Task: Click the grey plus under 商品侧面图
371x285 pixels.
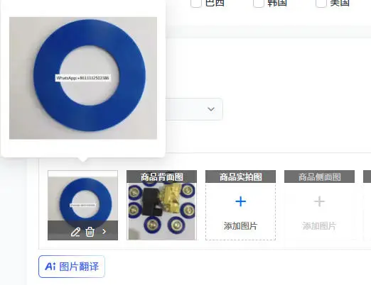Action: (x=319, y=201)
